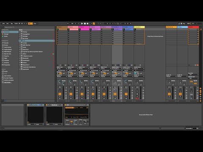Open the 1 Bar quantization dropdown
The width and height of the screenshot is (203, 152).
point(36,24)
